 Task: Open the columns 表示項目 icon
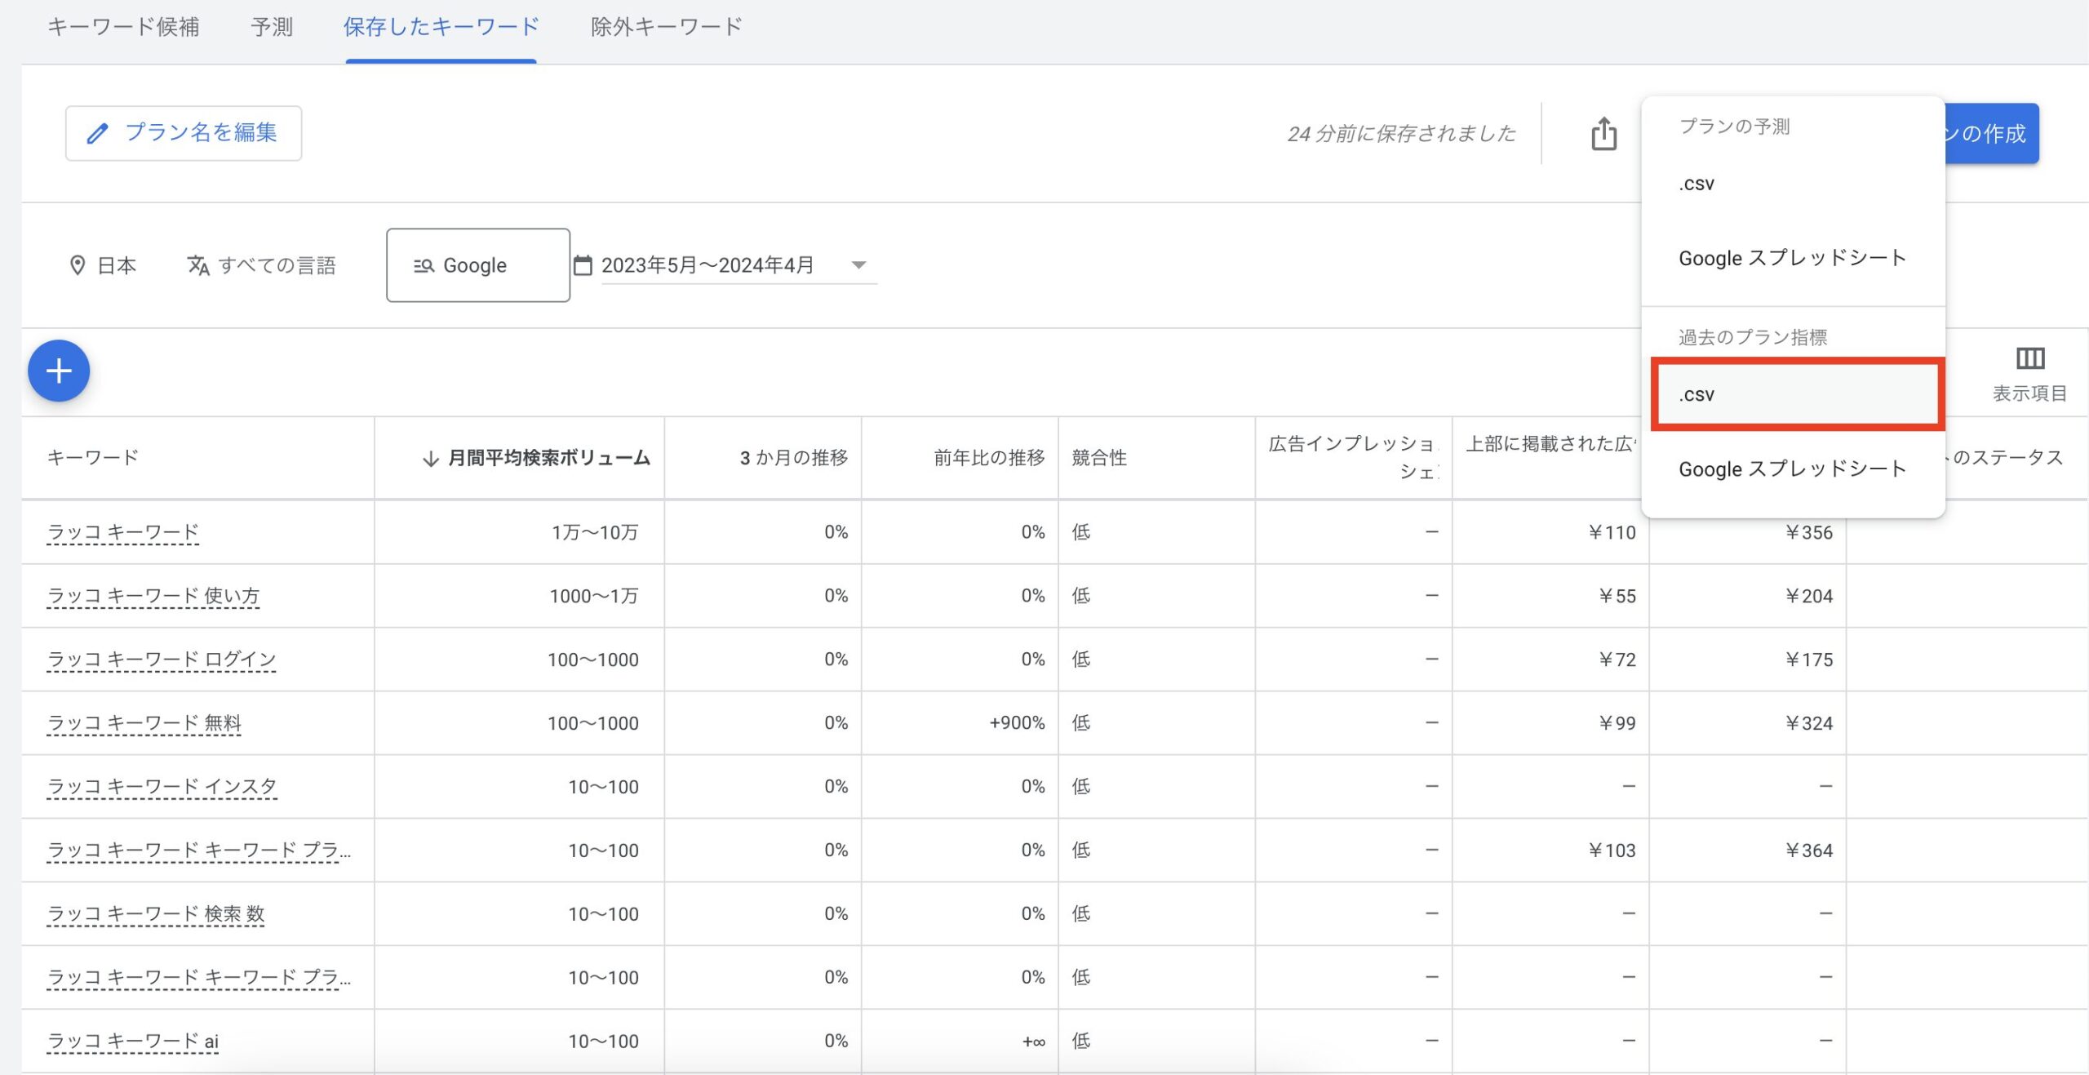click(x=2029, y=358)
